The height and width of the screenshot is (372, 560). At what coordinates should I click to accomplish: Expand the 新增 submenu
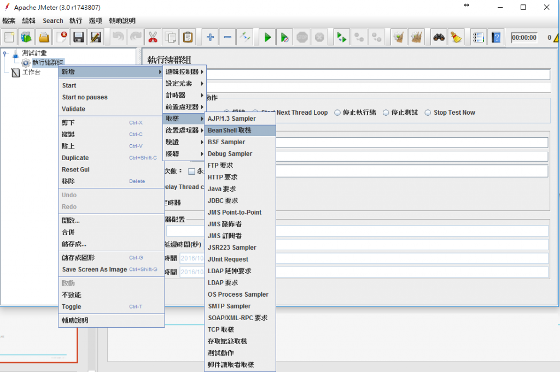pos(110,72)
